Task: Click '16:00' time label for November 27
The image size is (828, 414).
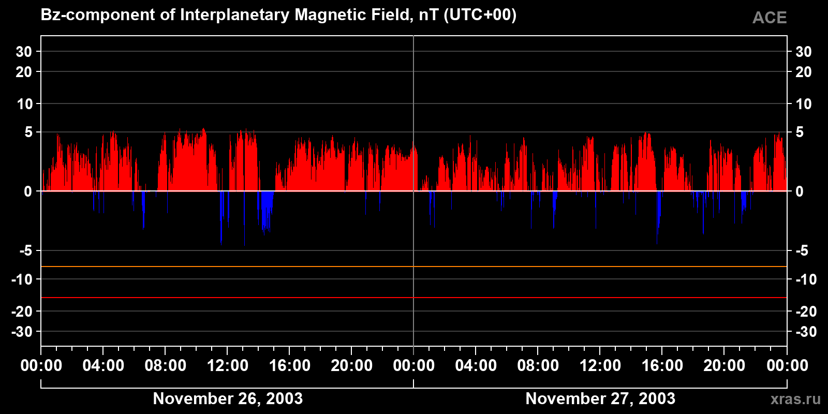Action: coord(662,365)
